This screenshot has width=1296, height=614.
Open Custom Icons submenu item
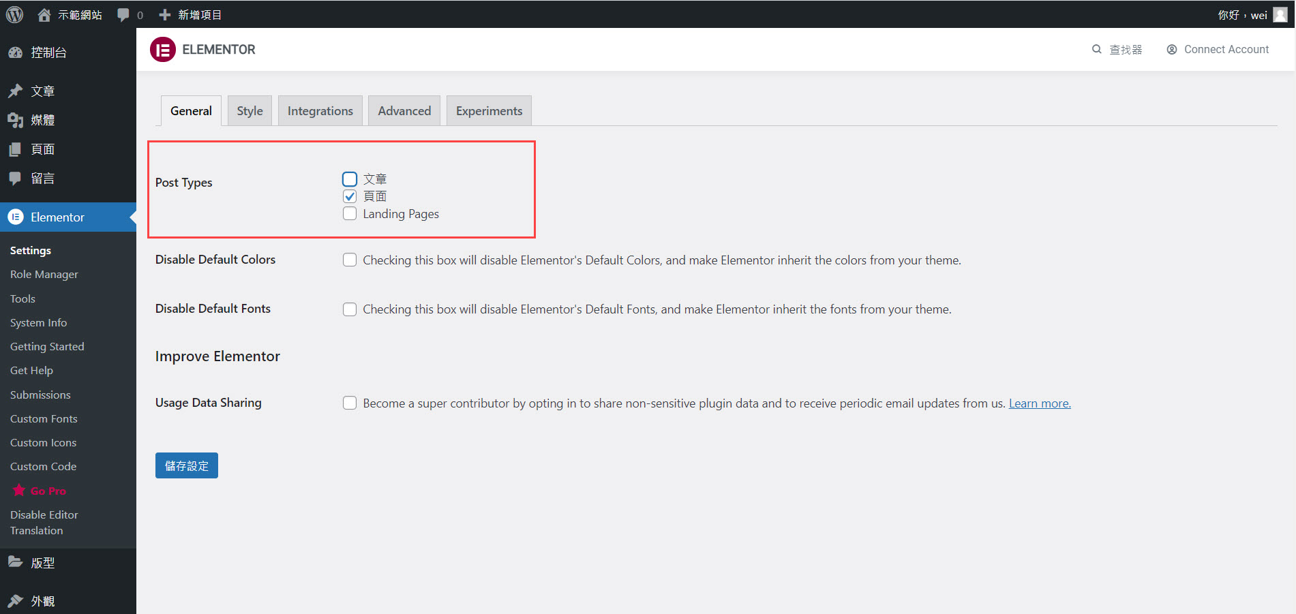point(43,442)
